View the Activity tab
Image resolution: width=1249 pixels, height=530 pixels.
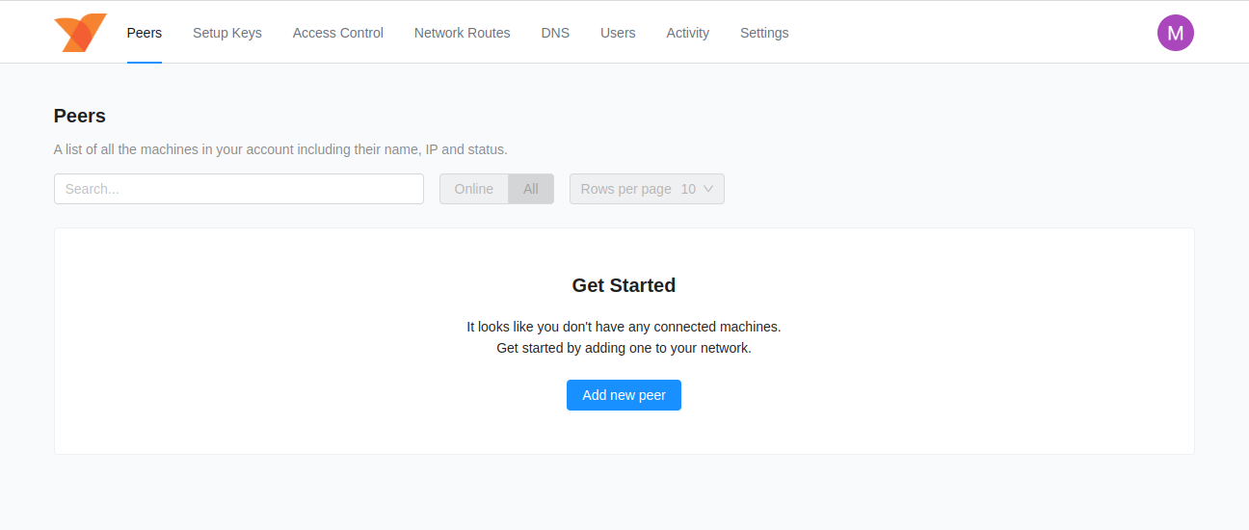coord(687,33)
